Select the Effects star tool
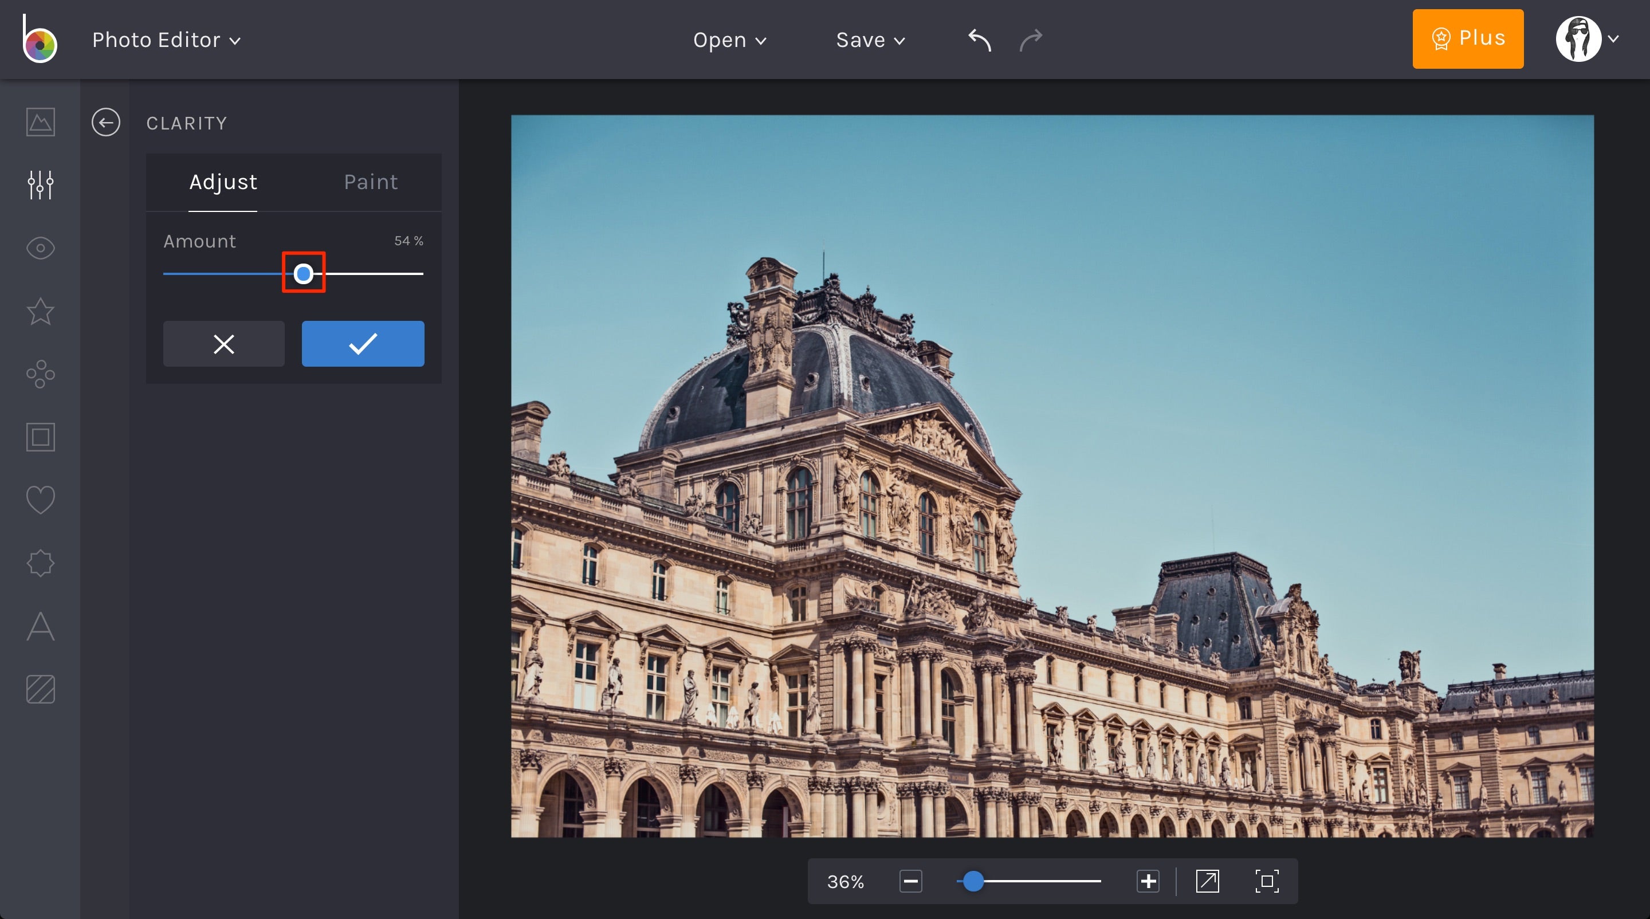 click(x=40, y=312)
